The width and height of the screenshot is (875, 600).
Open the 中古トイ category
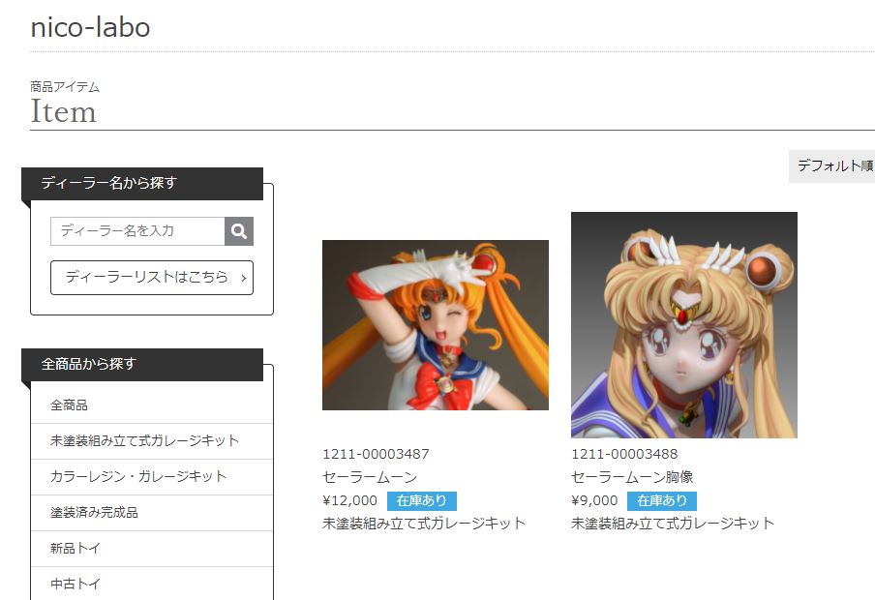click(x=152, y=584)
